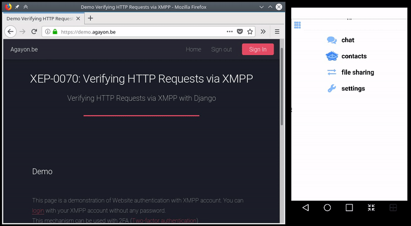Open Two-factor authentication link
Viewport: 411px width, 226px height.
(x=164, y=220)
